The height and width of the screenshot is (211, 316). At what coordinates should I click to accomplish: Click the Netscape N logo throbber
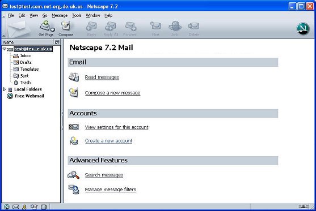[x=303, y=29]
